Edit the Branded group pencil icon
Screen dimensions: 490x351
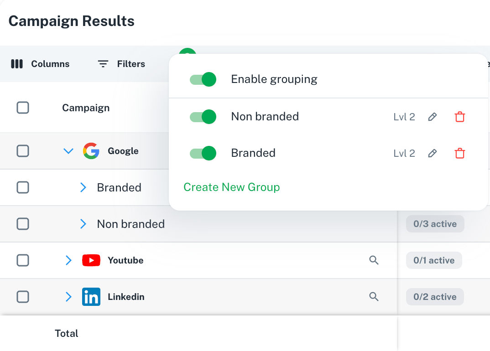coord(433,154)
